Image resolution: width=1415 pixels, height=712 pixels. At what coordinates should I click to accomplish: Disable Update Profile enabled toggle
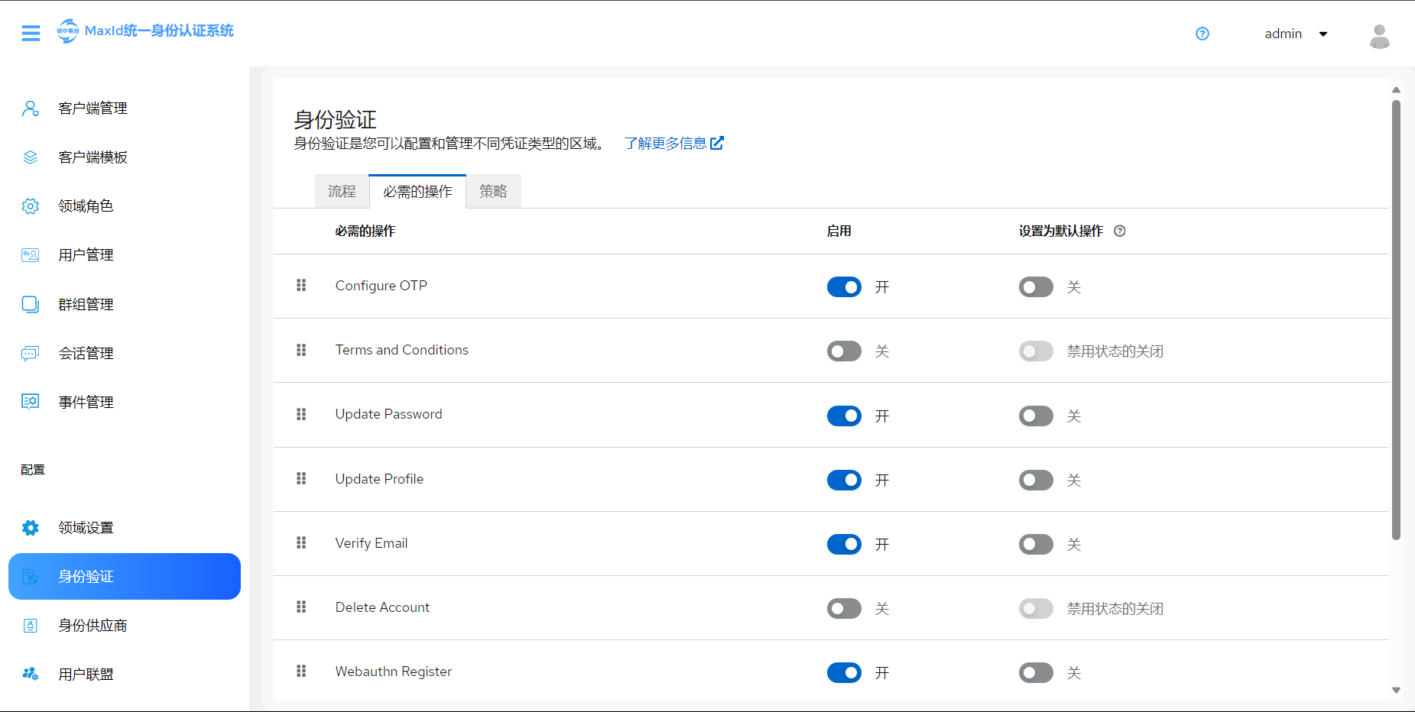click(844, 480)
